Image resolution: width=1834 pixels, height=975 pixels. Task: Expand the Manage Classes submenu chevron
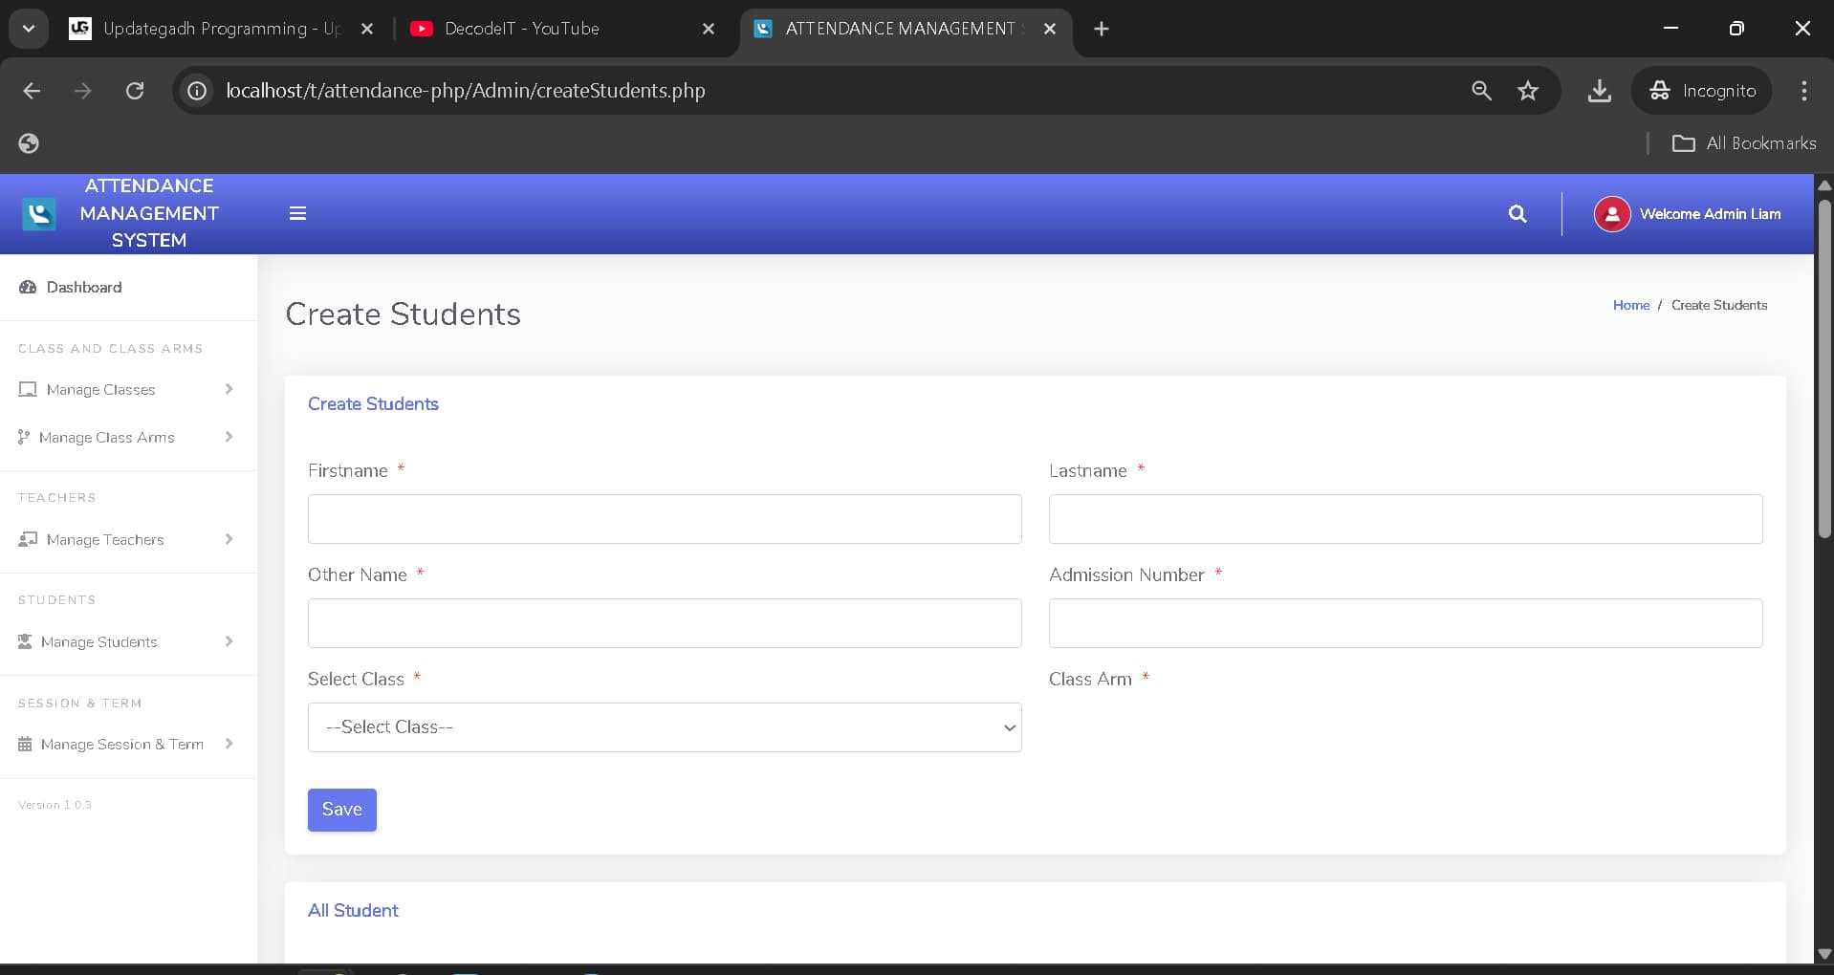pos(229,389)
